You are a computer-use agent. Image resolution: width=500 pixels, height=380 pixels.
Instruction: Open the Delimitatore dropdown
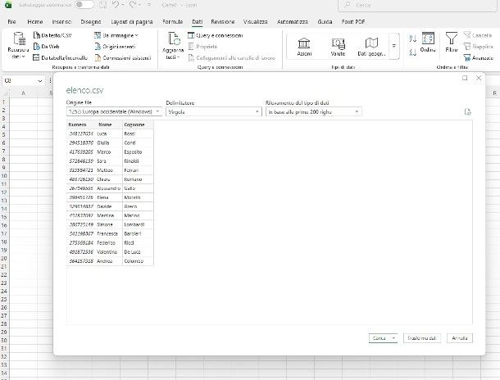tap(213, 112)
